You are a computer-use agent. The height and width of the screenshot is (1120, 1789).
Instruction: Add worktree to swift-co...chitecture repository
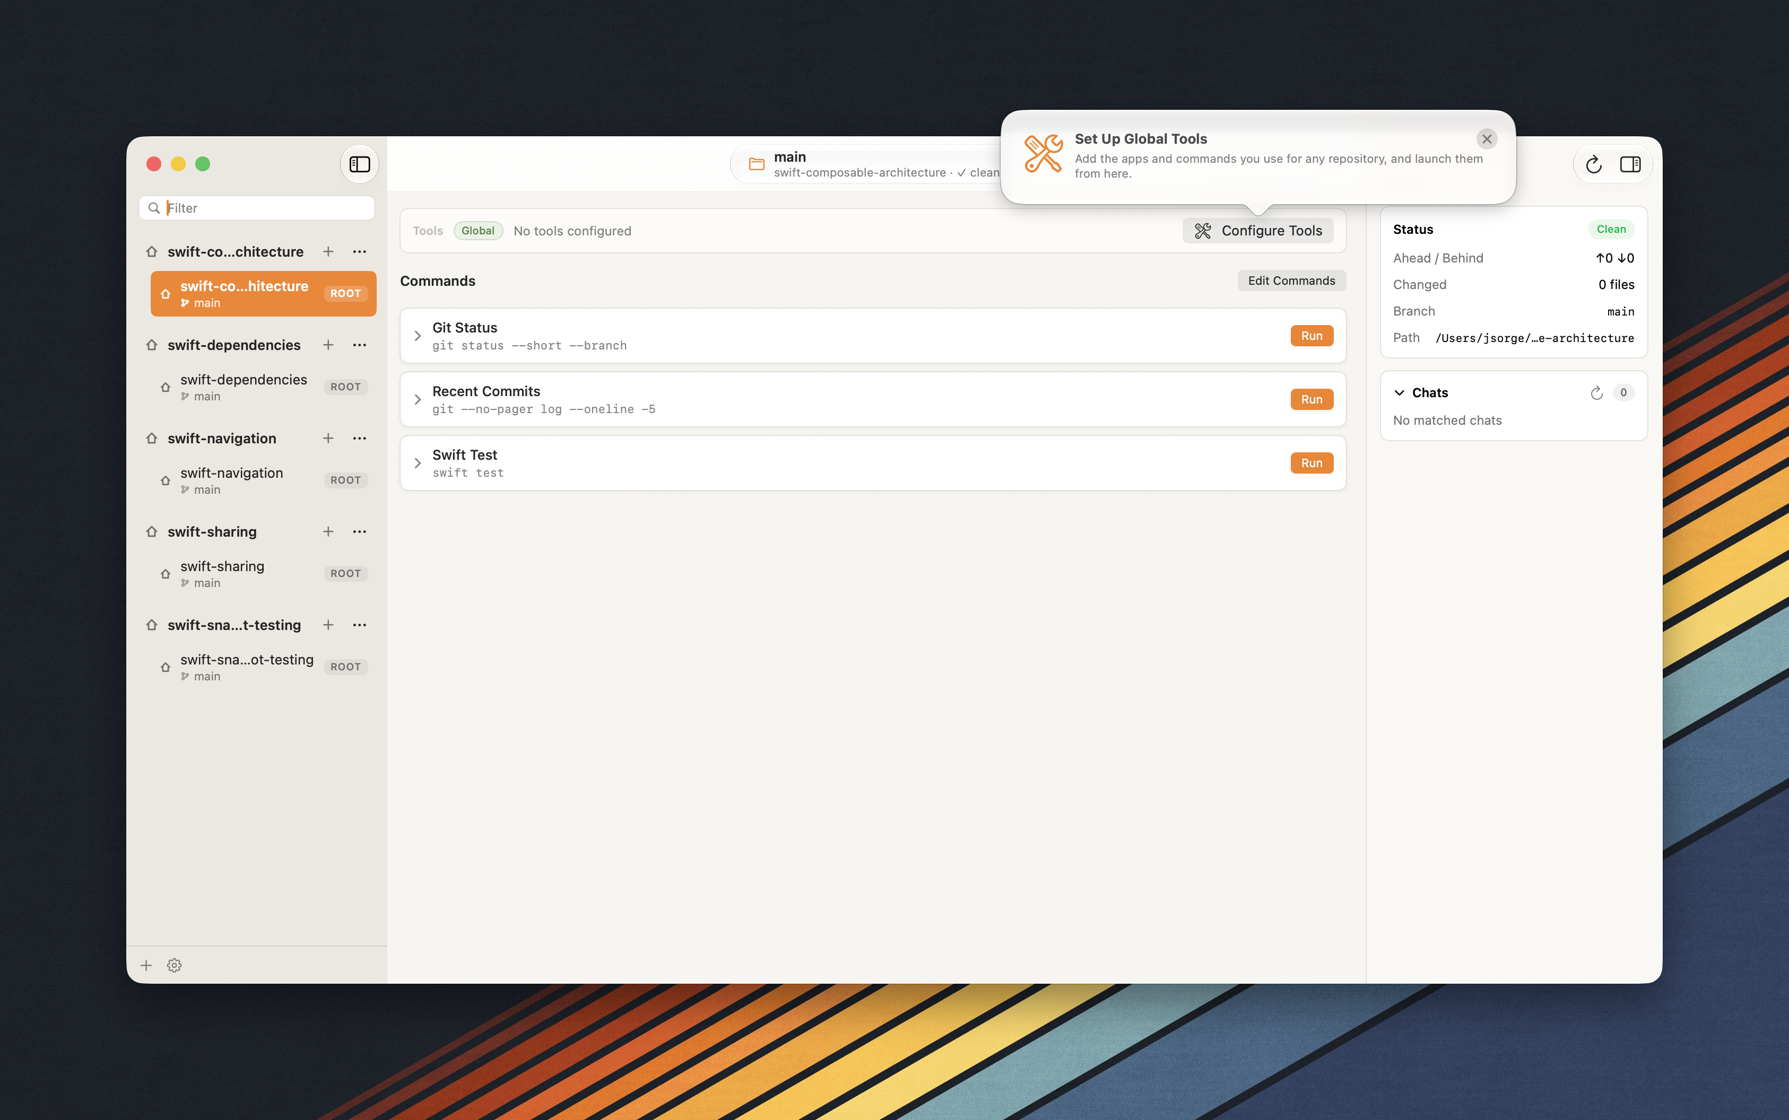pos(327,252)
